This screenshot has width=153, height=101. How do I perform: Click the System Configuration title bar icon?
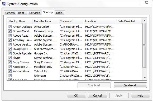[4, 4]
